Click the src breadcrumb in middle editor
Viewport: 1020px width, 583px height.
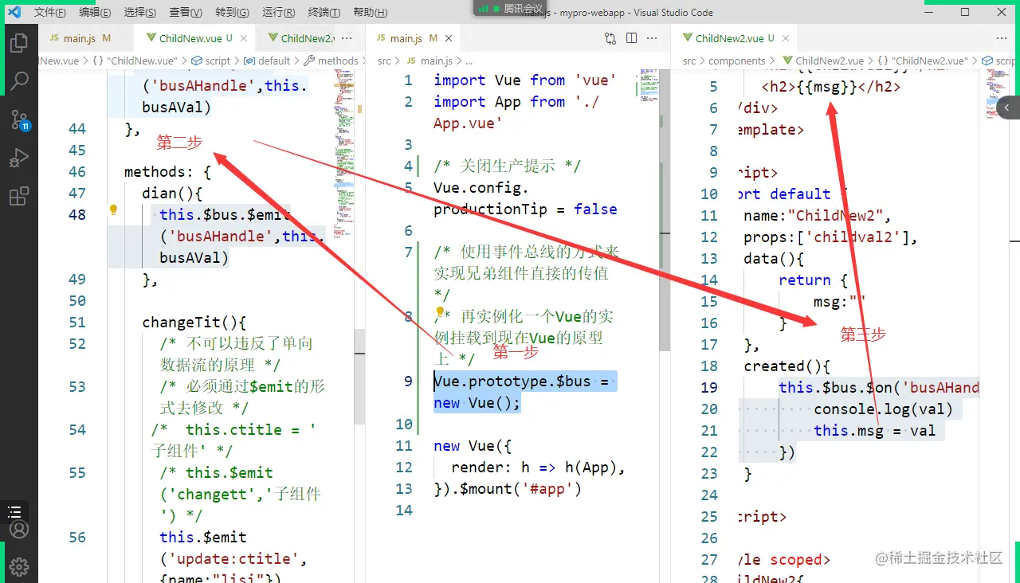click(x=384, y=61)
